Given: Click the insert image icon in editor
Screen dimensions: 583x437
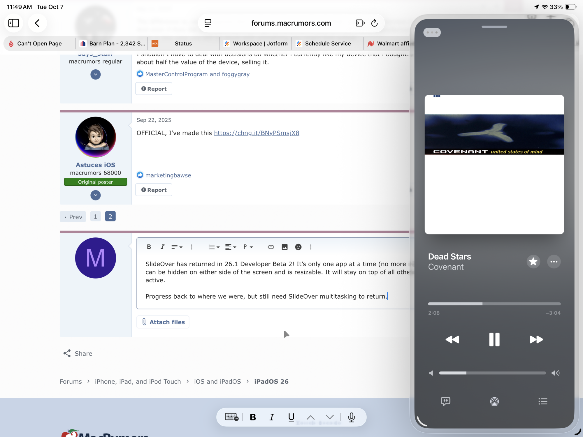Looking at the screenshot, I should click(x=285, y=247).
